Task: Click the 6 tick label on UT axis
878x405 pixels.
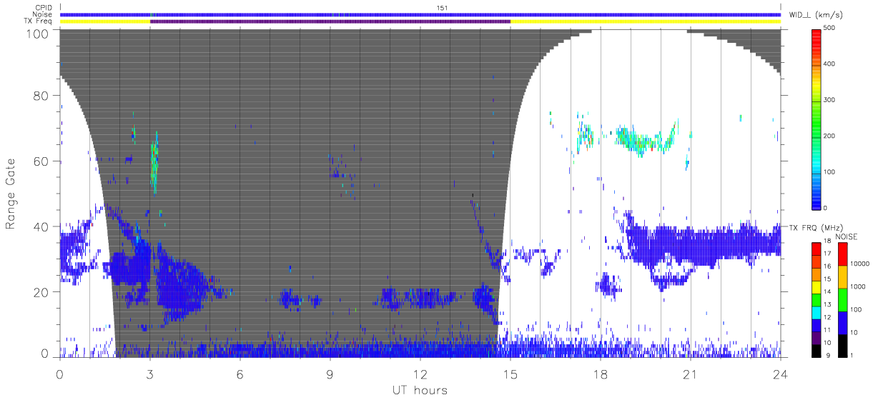Action: click(240, 374)
